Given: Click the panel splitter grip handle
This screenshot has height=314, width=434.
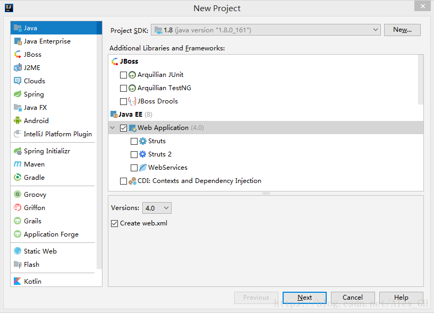Looking at the screenshot, I should coord(266,193).
